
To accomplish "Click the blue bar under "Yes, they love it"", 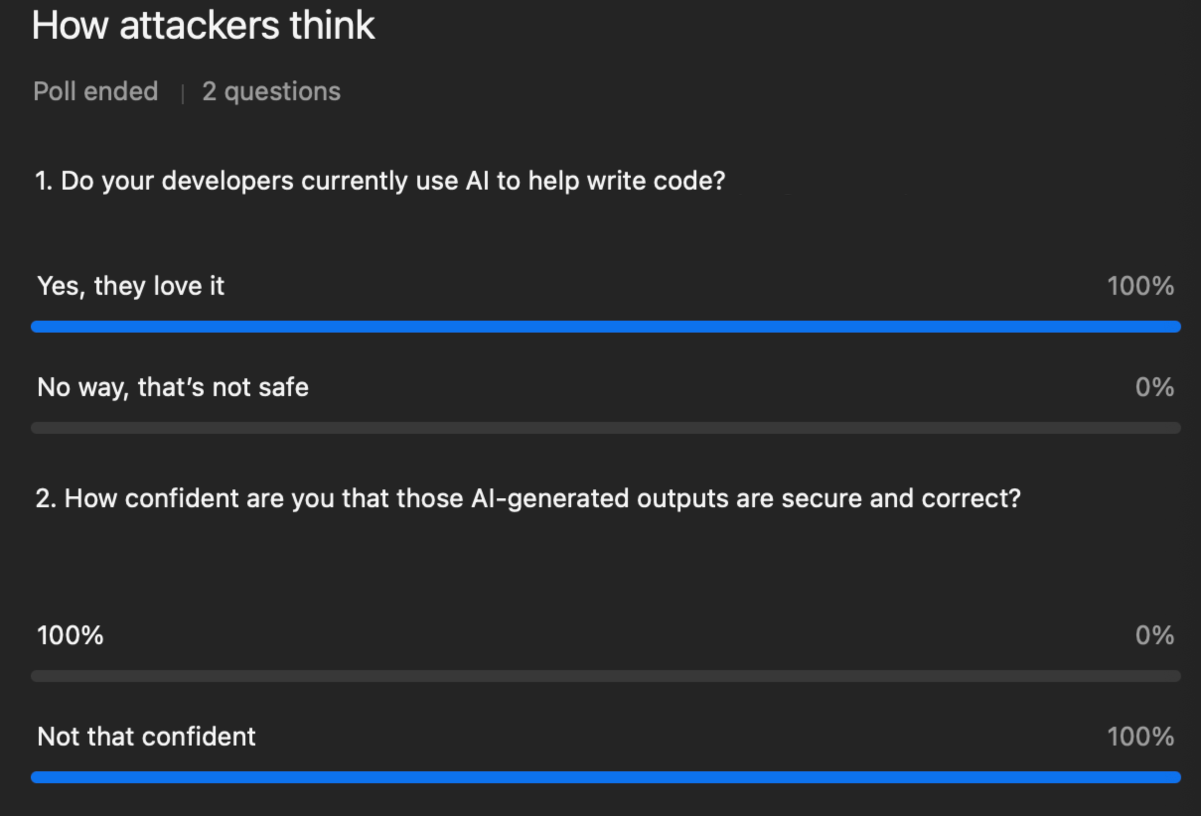I will pos(605,327).
